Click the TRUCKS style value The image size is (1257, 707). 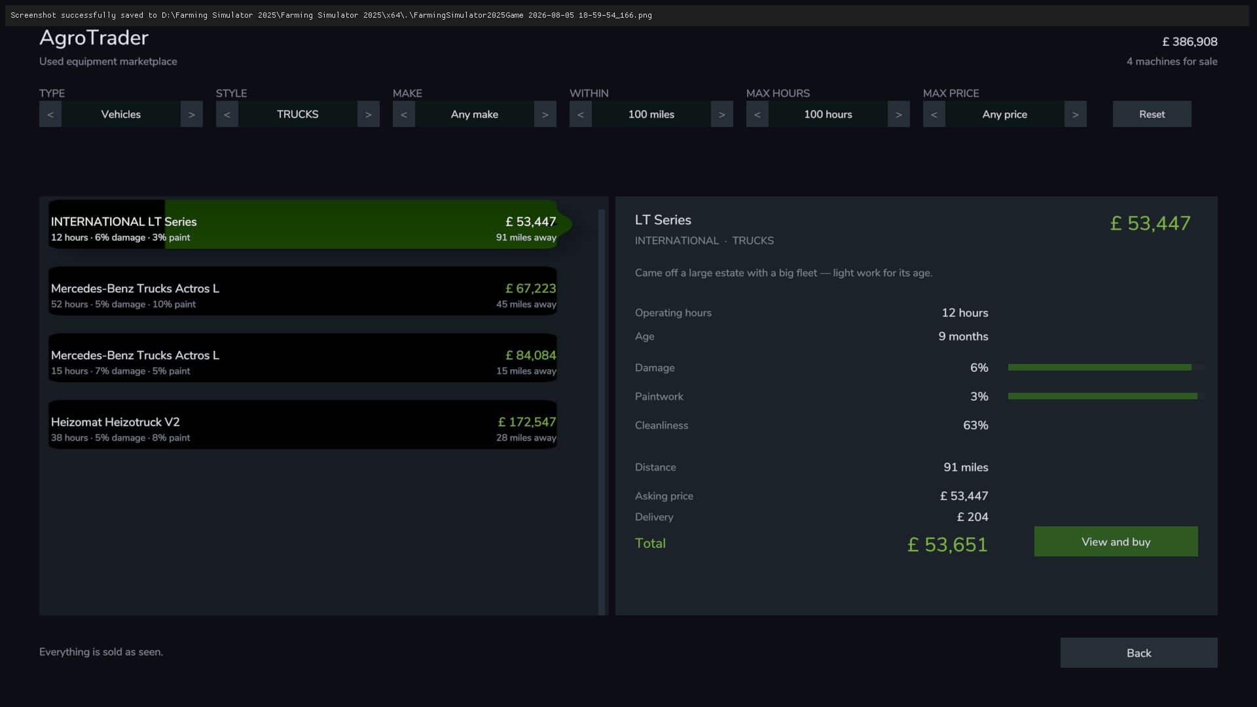tap(298, 114)
